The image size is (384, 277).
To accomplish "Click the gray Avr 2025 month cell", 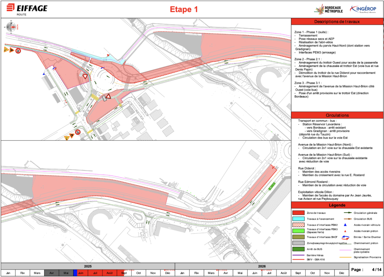I will 52,273.
